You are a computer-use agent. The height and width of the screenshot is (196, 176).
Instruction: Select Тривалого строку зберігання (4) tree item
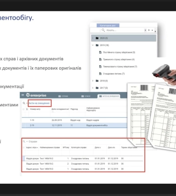pyautogui.click(x=119, y=59)
